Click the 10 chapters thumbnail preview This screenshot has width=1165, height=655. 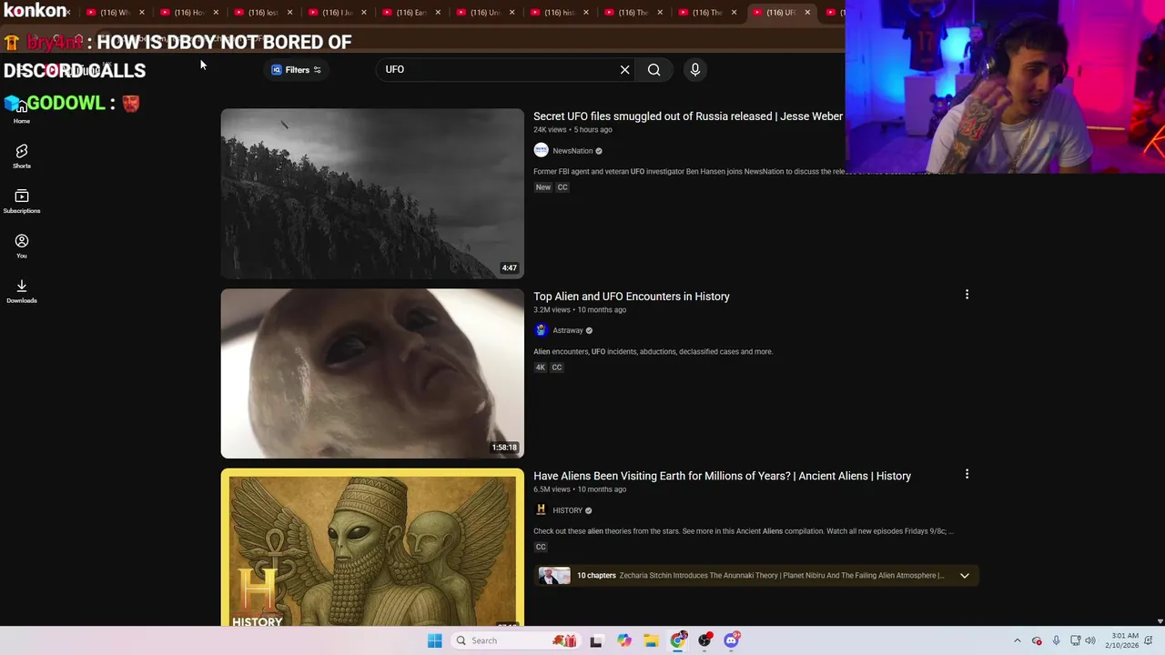click(554, 576)
